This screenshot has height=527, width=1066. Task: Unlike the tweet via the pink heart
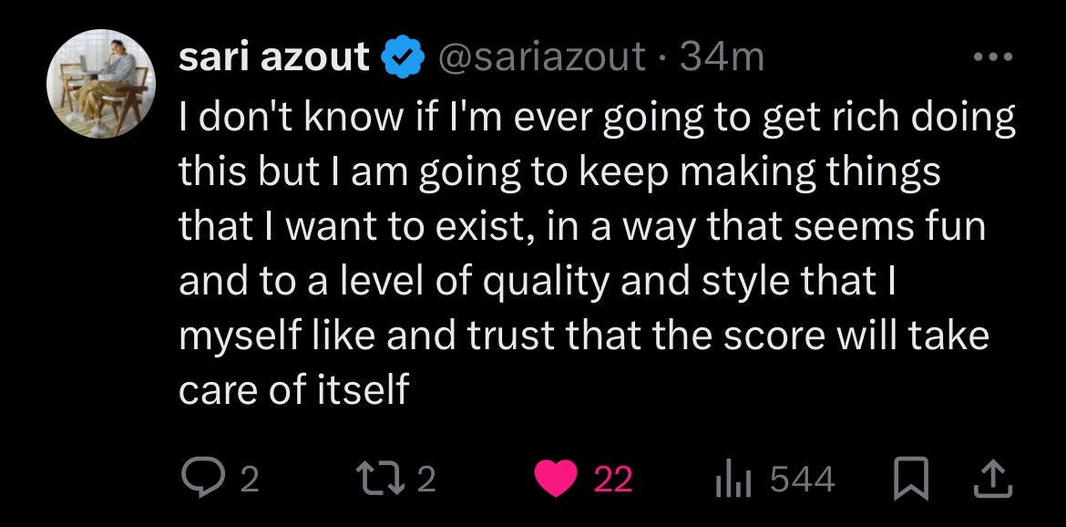point(559,479)
